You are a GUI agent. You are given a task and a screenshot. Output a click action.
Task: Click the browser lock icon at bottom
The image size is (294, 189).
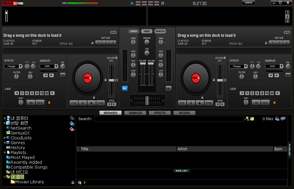[x=73, y=182]
